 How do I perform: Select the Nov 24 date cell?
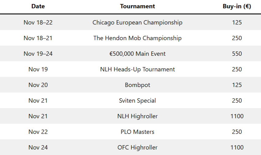(38, 147)
